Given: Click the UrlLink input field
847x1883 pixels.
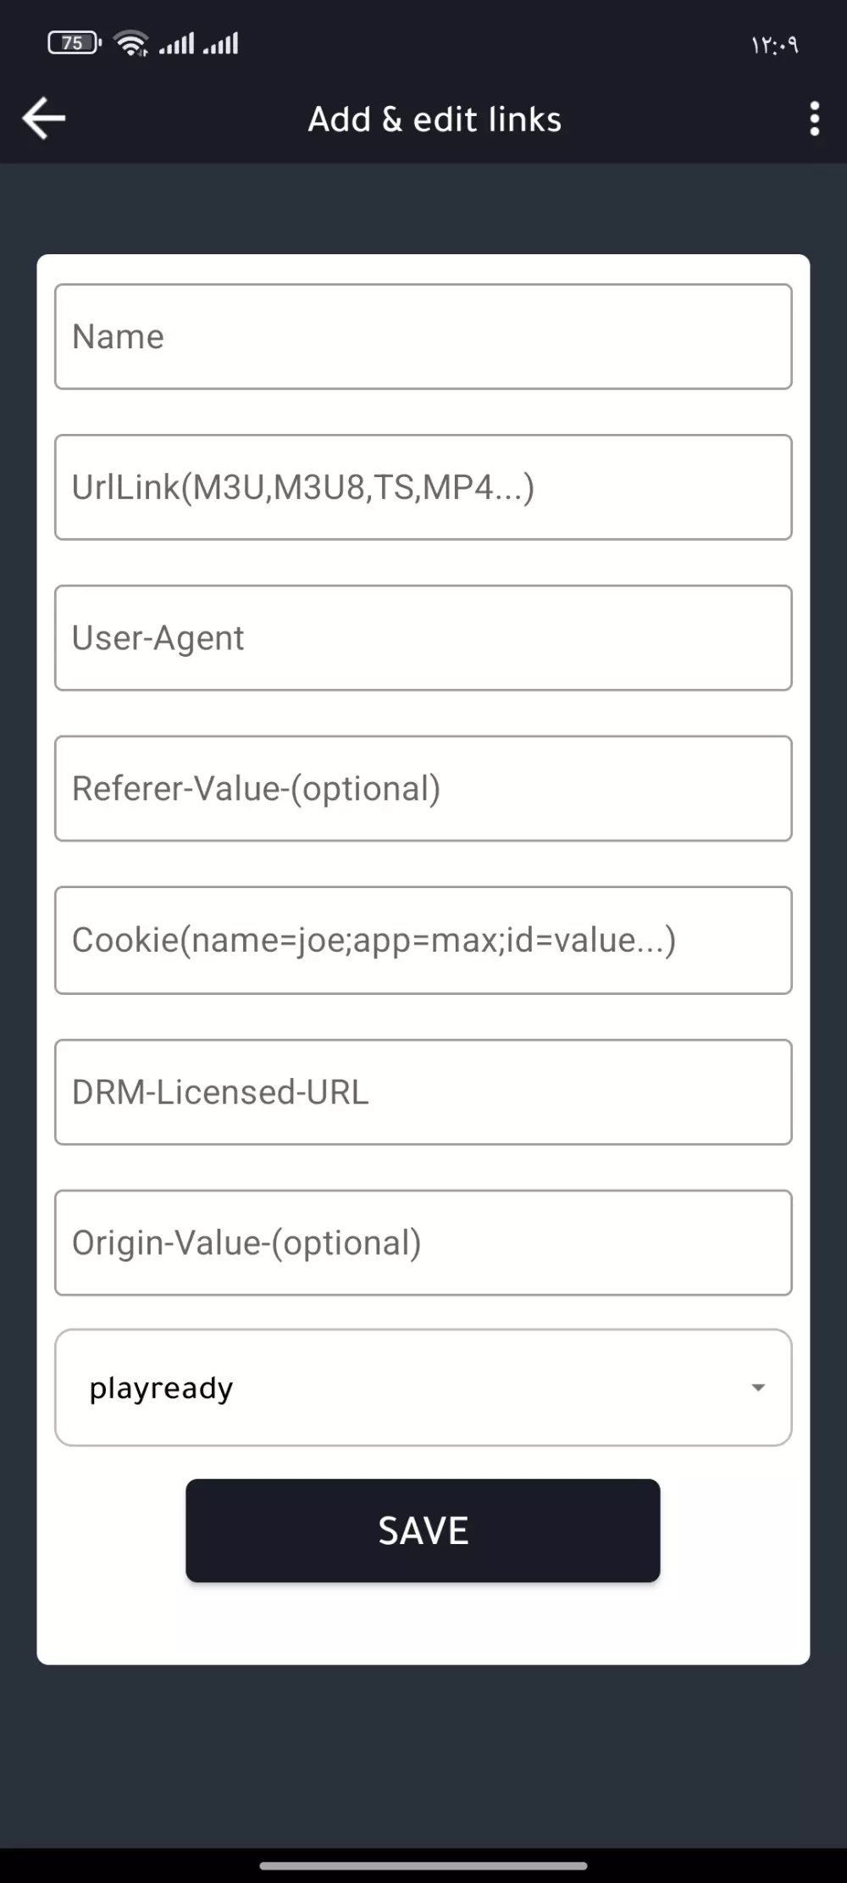Looking at the screenshot, I should click(x=423, y=487).
